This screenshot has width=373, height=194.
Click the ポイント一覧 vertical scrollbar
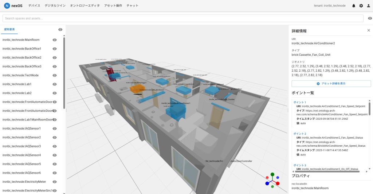tap(369, 109)
